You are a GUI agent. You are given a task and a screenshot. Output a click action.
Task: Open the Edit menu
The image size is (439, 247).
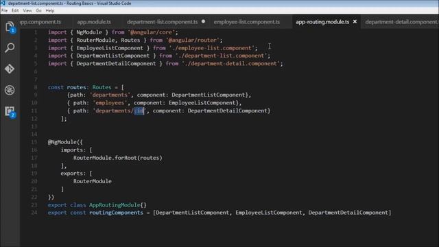pyautogui.click(x=15, y=11)
